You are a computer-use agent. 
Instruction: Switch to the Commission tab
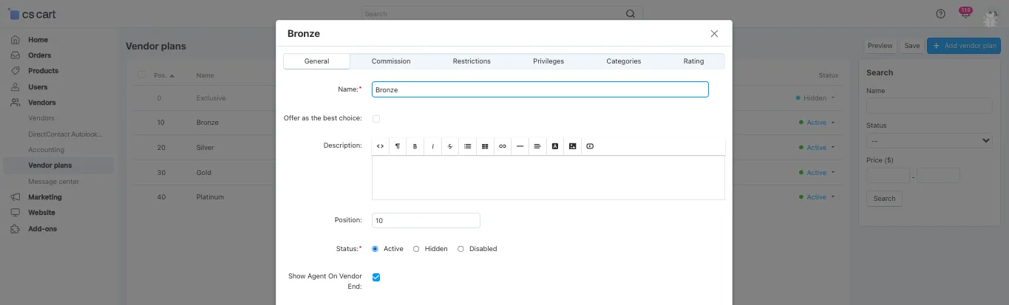click(391, 61)
